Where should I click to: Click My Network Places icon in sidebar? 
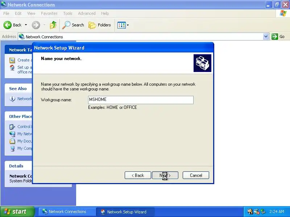(x=12, y=134)
